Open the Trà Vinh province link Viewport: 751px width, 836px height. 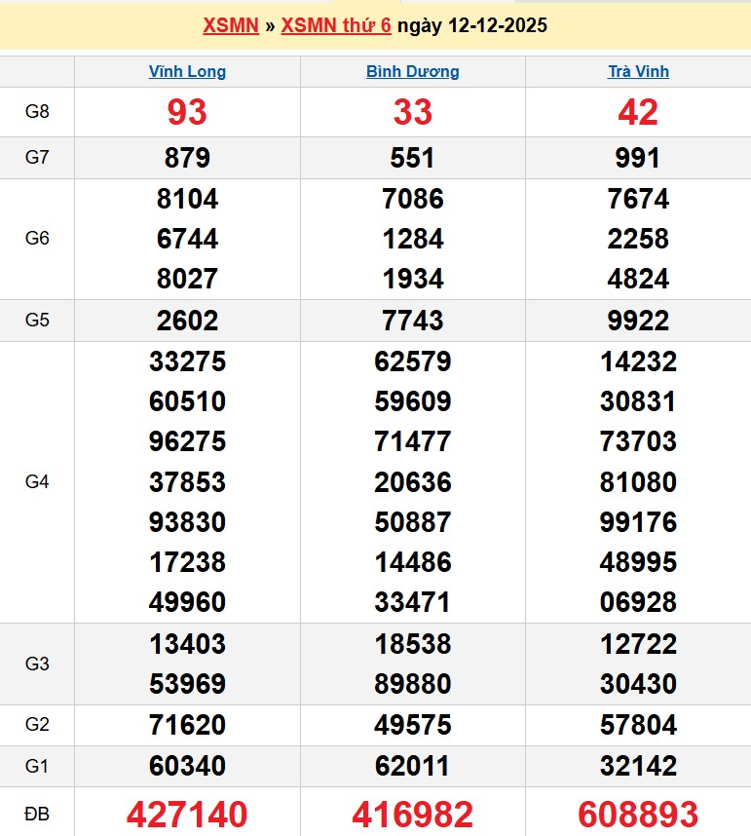[638, 71]
